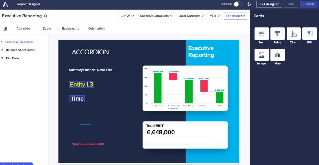Add a Text card

[261, 34]
